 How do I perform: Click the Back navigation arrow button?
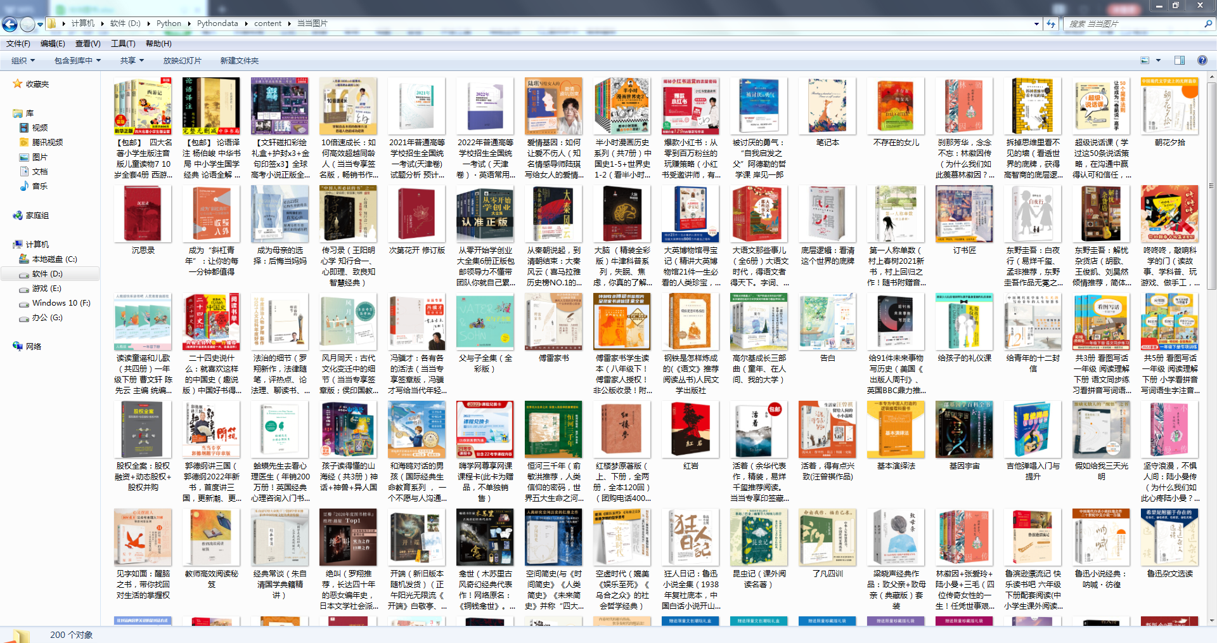(x=10, y=24)
